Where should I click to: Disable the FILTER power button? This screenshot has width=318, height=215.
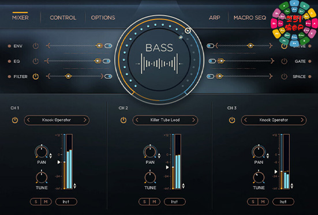[36, 77]
